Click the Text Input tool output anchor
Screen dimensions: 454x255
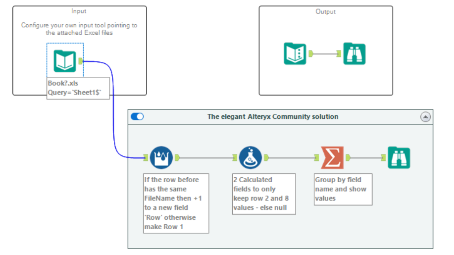[311, 53]
